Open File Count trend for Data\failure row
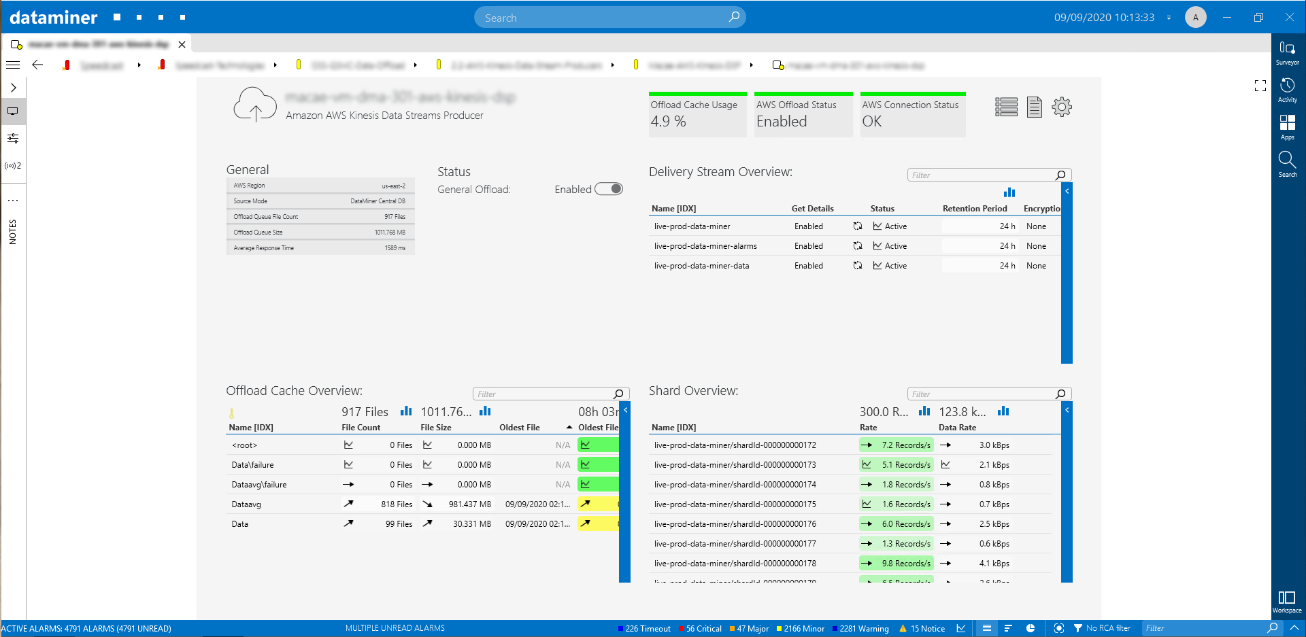The image size is (1306, 637). 348,465
